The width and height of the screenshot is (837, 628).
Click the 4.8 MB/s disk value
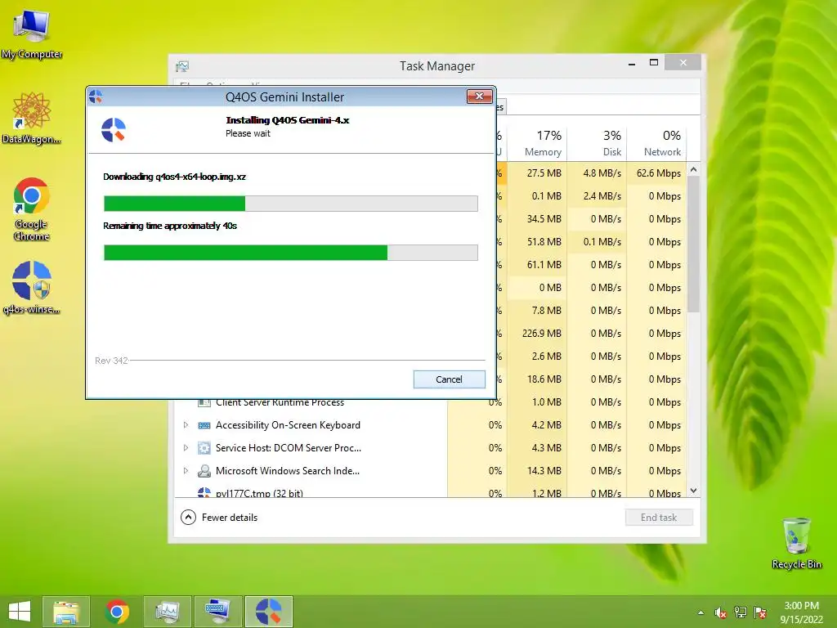coord(602,173)
